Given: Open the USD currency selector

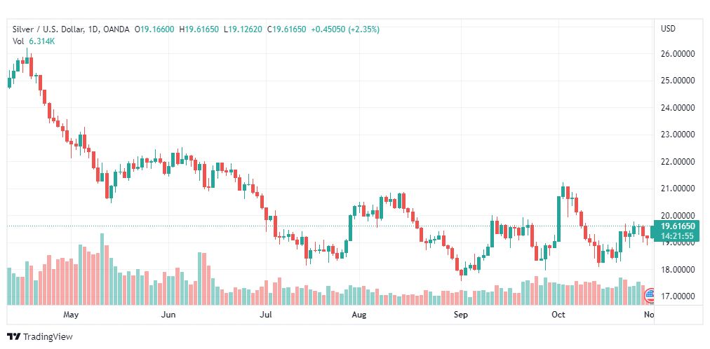Looking at the screenshot, I should tap(668, 28).
